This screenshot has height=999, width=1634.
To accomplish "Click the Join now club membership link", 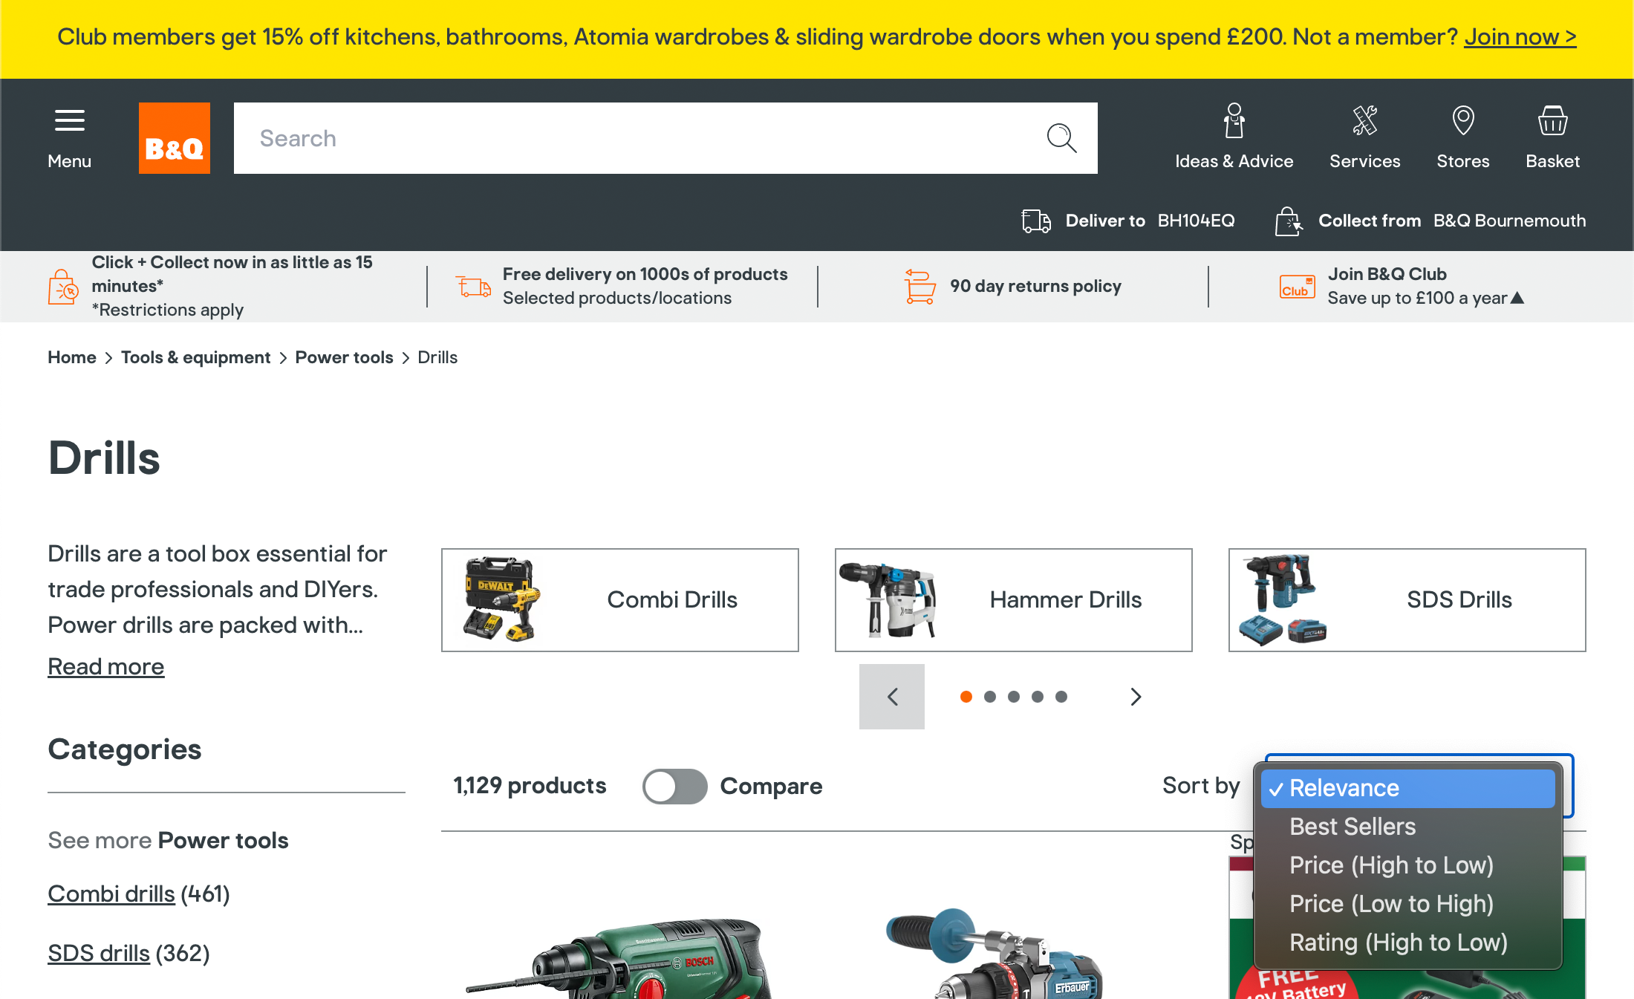I will [1520, 36].
